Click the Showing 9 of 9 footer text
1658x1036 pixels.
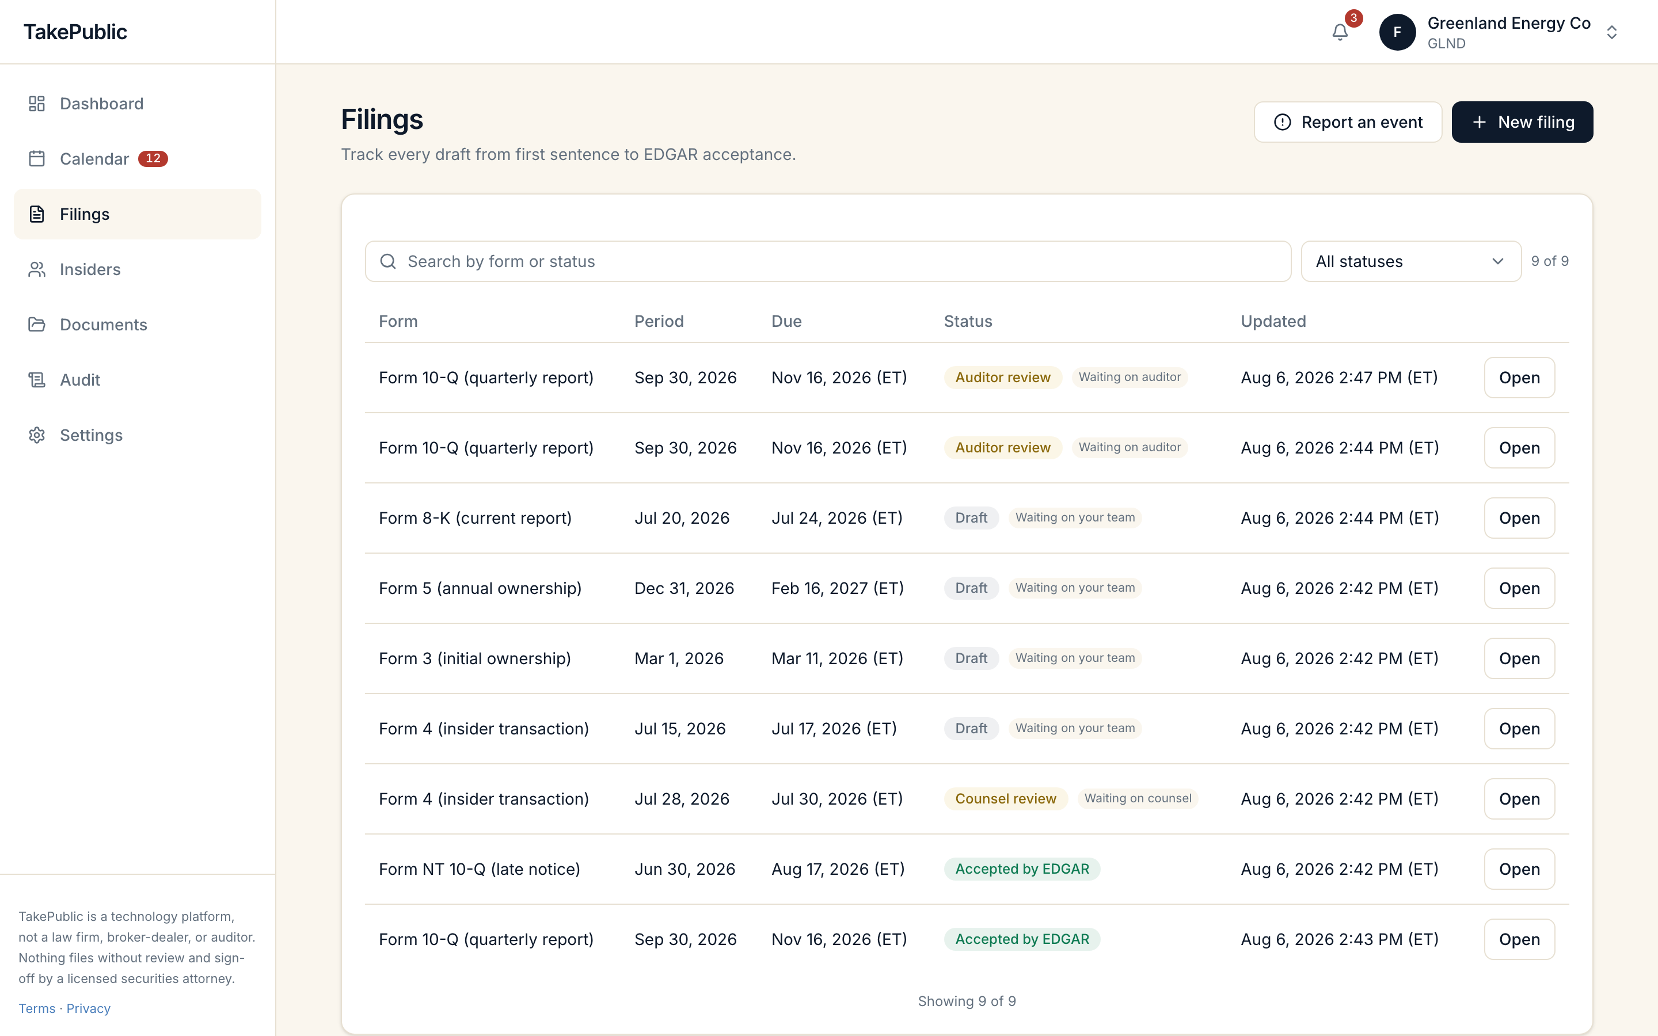click(x=967, y=1001)
